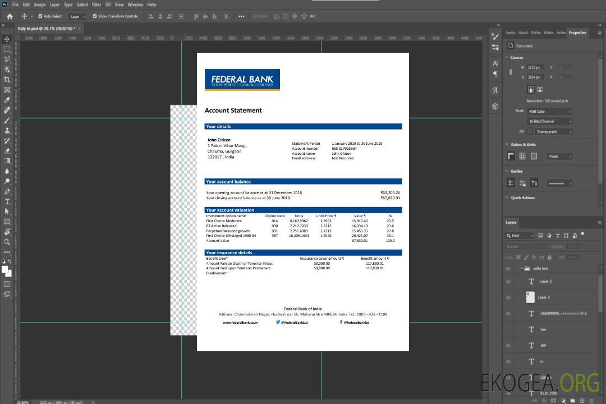
Task: Open the Filter menu
Action: 97,4
